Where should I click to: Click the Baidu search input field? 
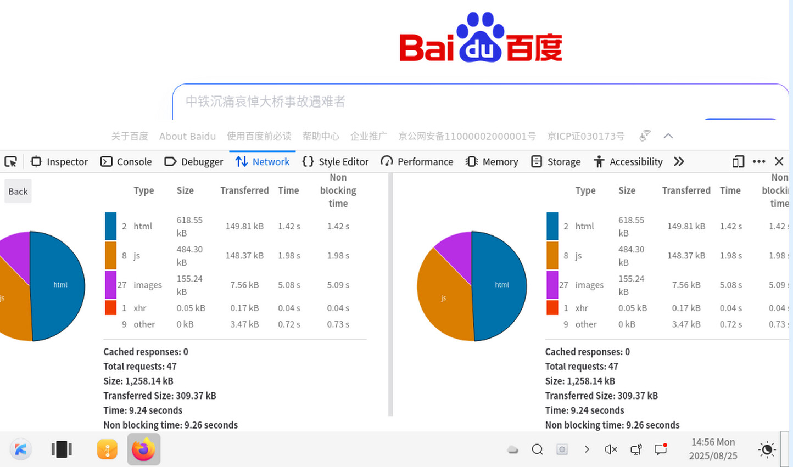[x=439, y=102]
